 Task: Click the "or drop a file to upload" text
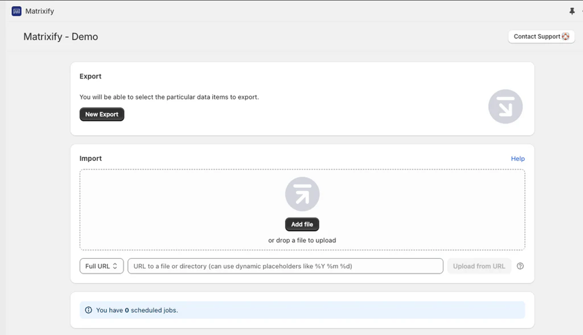302,240
